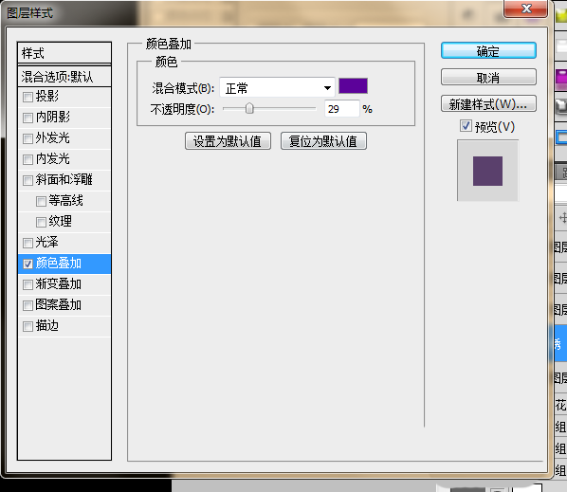The width and height of the screenshot is (567, 492).
Task: Enable the 内发光 checkbox
Action: click(x=27, y=159)
